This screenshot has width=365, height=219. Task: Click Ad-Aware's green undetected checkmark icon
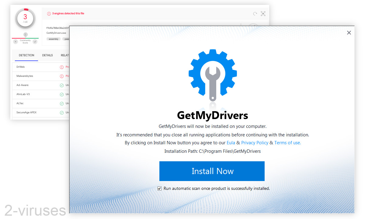coord(62,85)
